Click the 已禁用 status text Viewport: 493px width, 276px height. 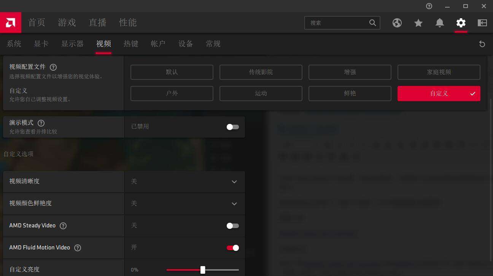coord(140,127)
